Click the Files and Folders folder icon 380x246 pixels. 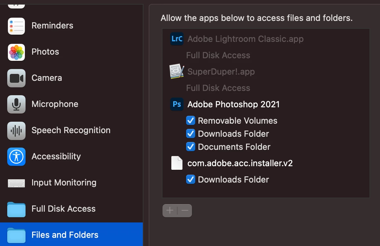click(x=16, y=235)
